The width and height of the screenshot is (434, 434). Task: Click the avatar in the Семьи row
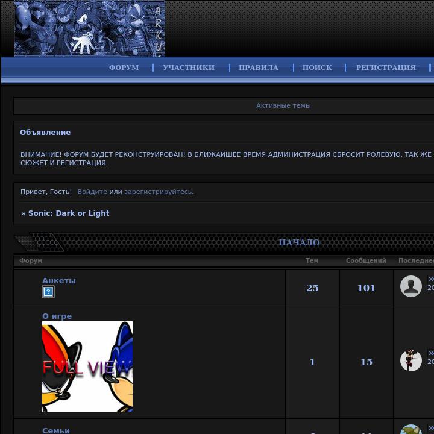(x=411, y=430)
